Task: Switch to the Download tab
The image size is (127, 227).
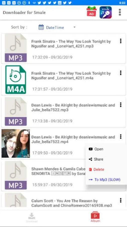Action: [32, 217]
